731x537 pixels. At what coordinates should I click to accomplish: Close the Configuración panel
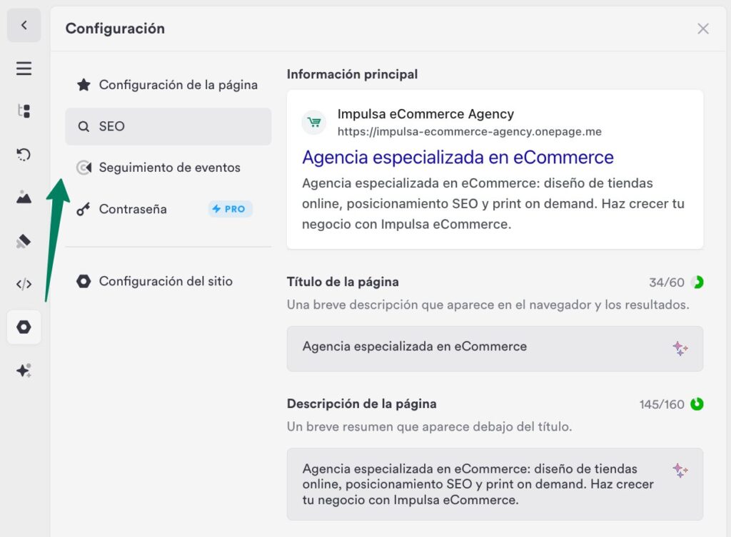click(703, 29)
